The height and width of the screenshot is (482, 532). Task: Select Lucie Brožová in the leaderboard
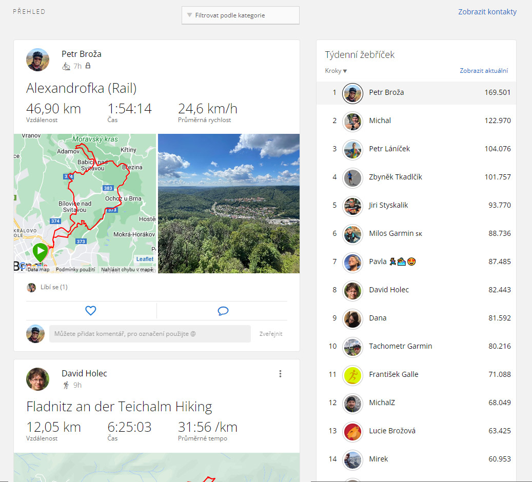[x=392, y=431]
